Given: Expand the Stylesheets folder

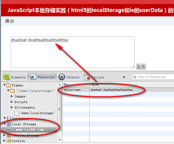Looking at the screenshot, I should point(12,107).
